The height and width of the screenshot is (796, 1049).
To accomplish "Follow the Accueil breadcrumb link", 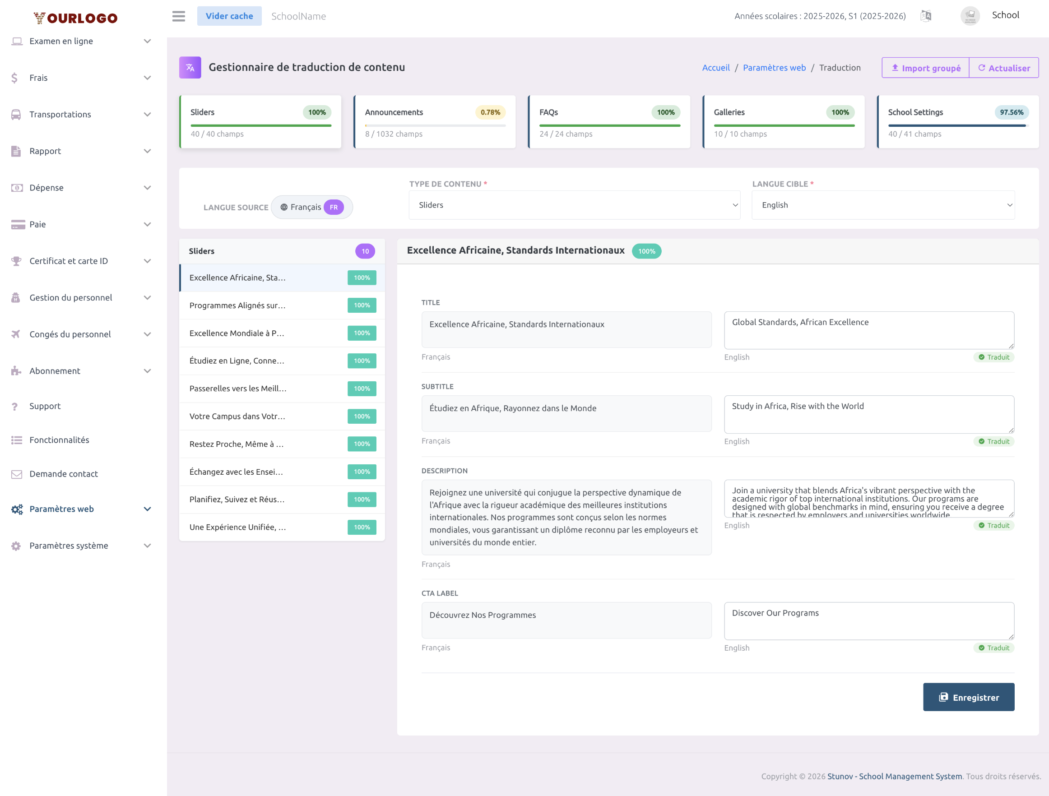I will click(x=715, y=68).
